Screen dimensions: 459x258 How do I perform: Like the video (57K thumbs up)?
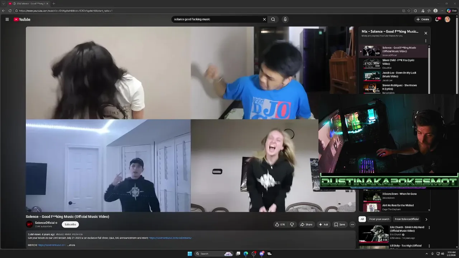(280, 225)
